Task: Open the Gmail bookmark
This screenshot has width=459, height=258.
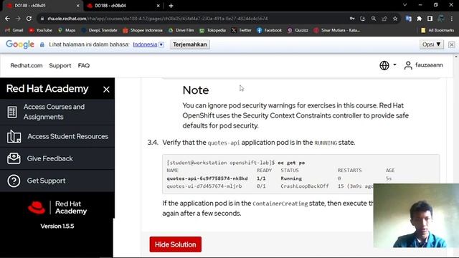Action: (x=14, y=30)
